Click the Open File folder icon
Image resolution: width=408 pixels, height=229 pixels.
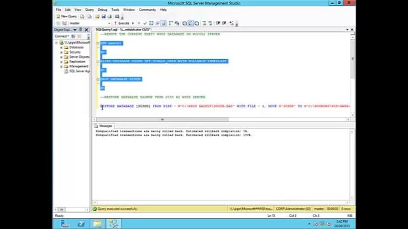tap(98, 17)
